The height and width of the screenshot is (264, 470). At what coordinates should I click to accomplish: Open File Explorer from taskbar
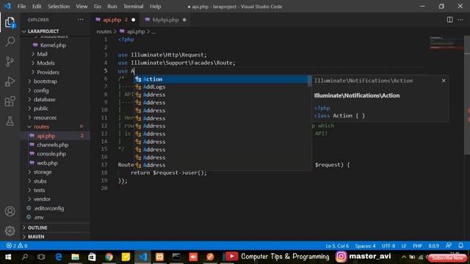click(75, 257)
